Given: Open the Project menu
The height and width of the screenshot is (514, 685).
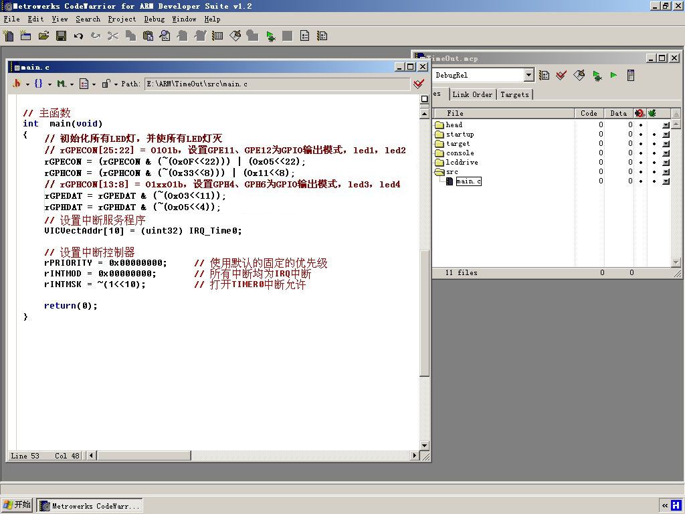Looking at the screenshot, I should pos(122,19).
